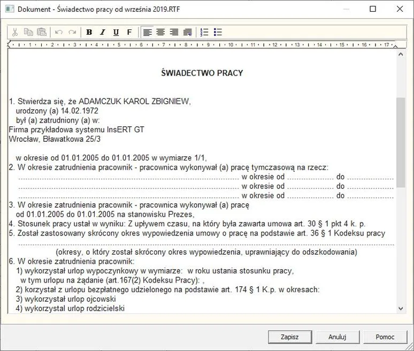The height and width of the screenshot is (351, 414).
Task: Click the 'w wymiarze 1/1' text
Action: 179,158
